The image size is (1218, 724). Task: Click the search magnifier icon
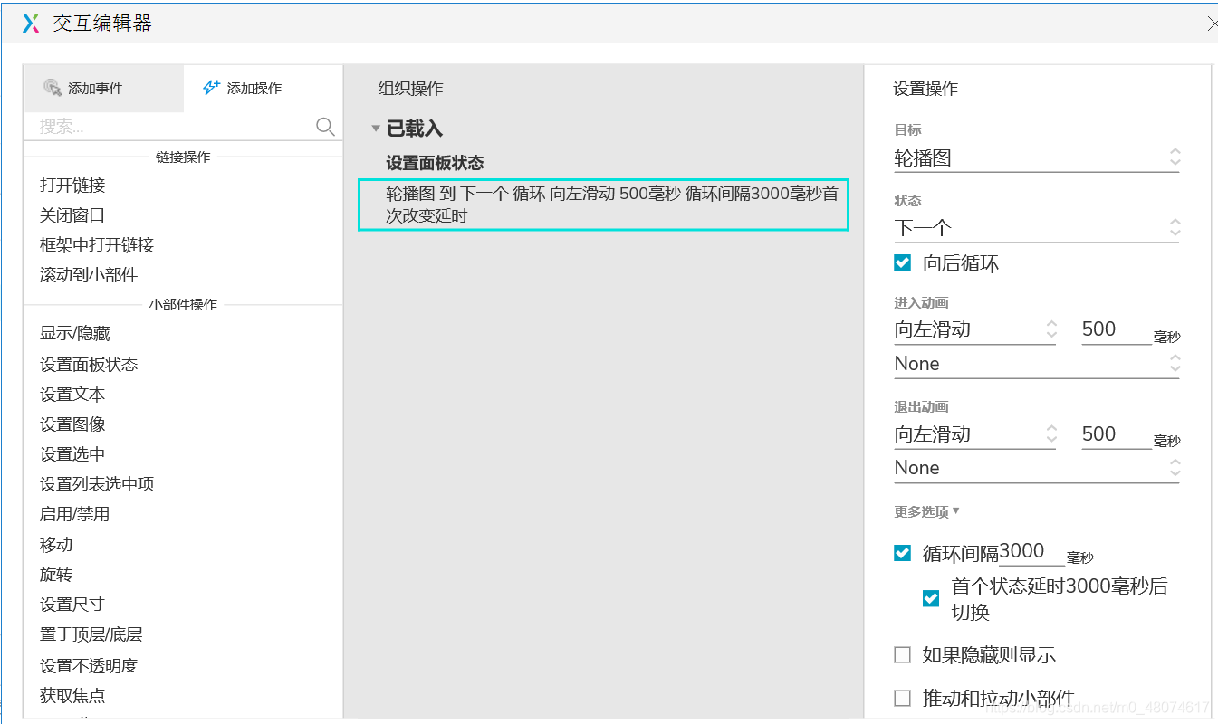pos(325,127)
